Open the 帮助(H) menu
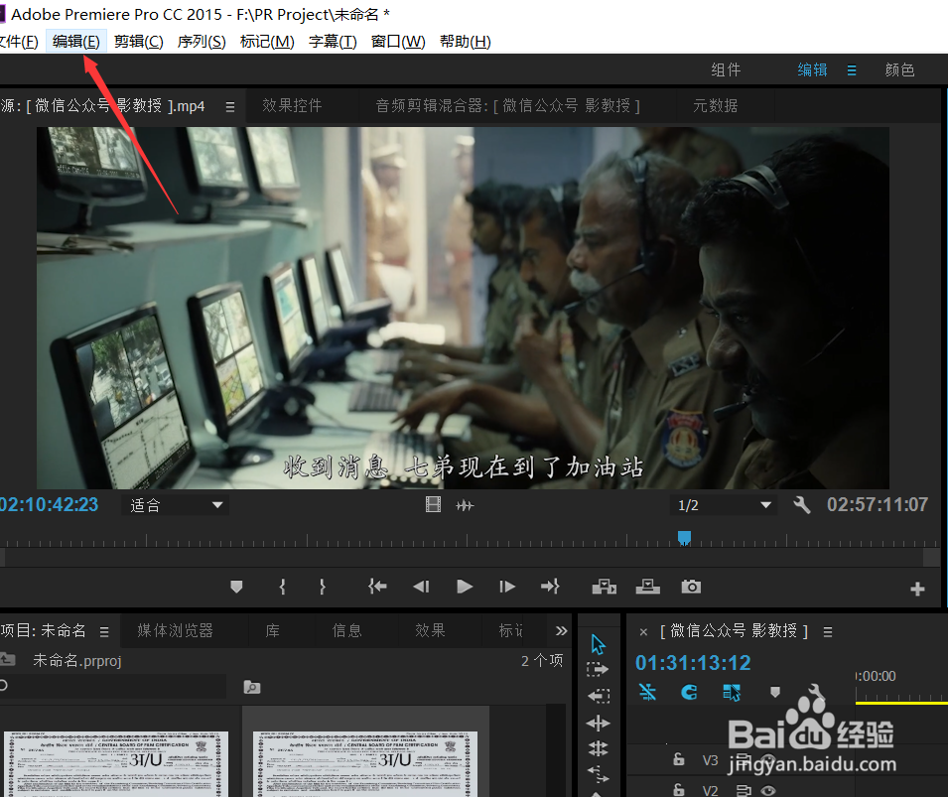The image size is (948, 797). point(465,41)
